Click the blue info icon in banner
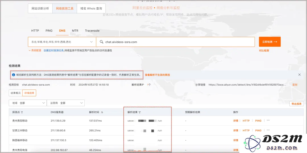Viewport: 307px width, 153px height. (x=14, y=75)
